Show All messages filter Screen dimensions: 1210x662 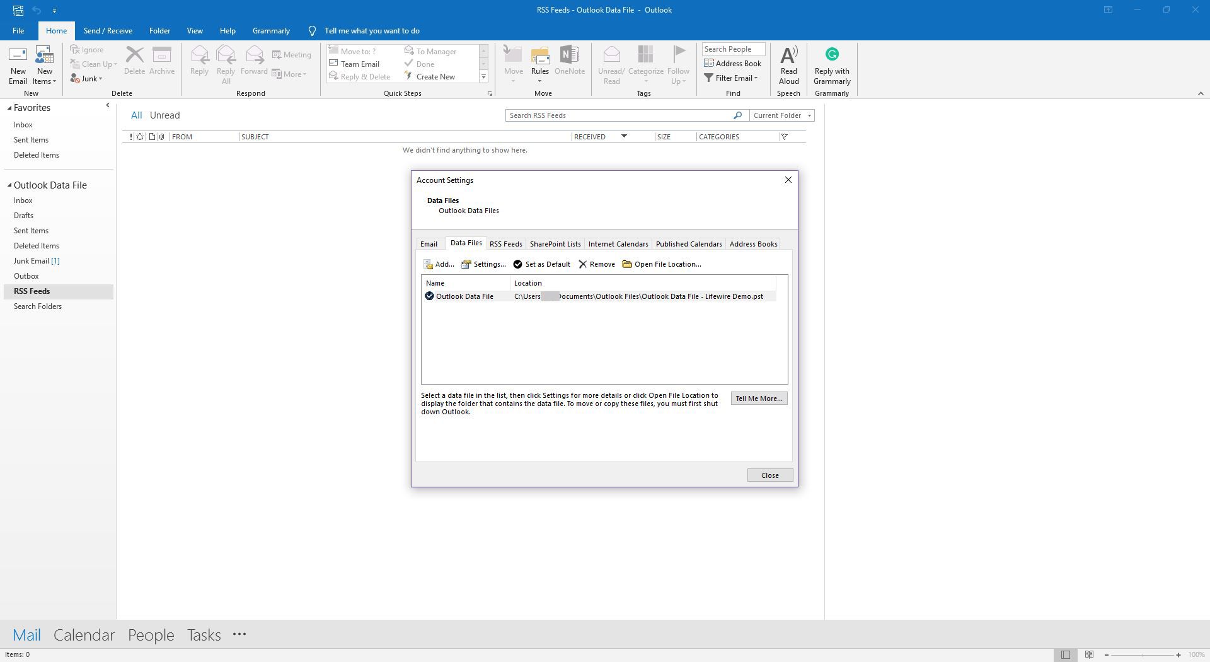point(136,115)
